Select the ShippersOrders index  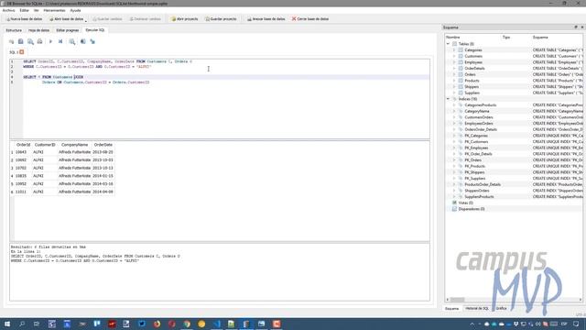click(x=477, y=191)
